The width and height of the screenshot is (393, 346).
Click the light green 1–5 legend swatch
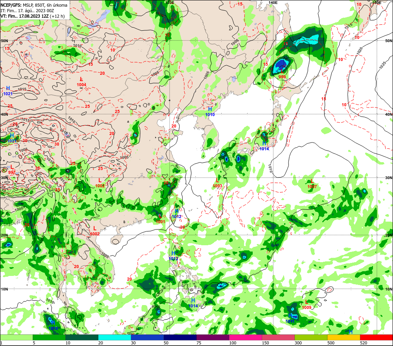[x=16, y=337]
